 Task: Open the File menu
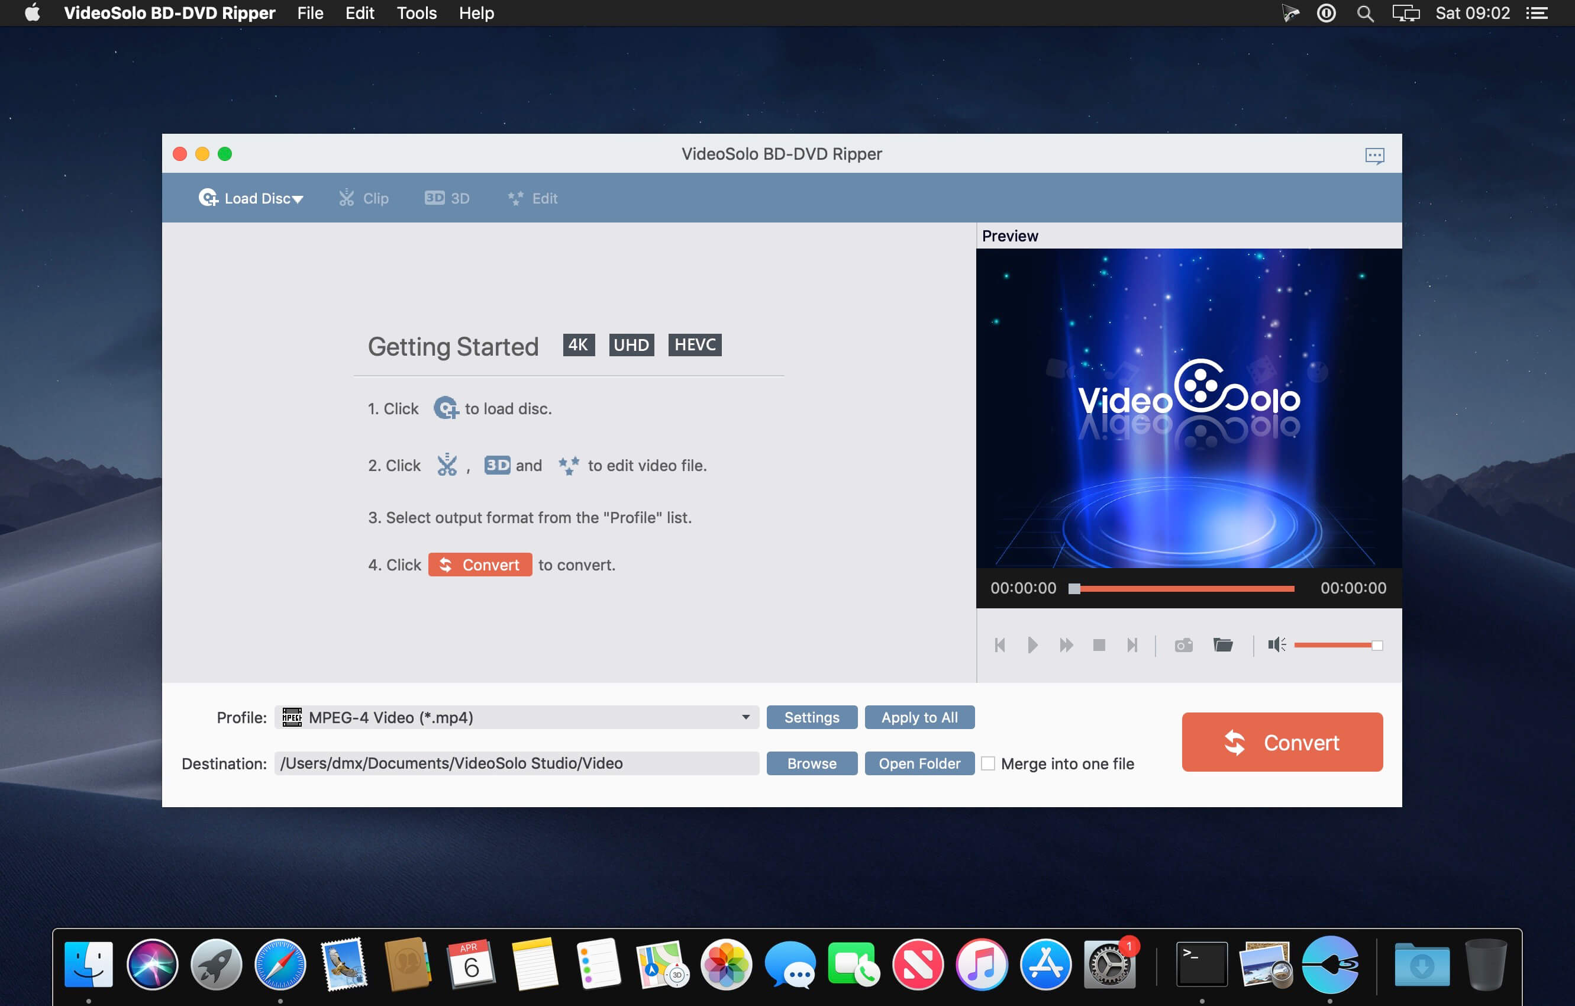click(310, 13)
